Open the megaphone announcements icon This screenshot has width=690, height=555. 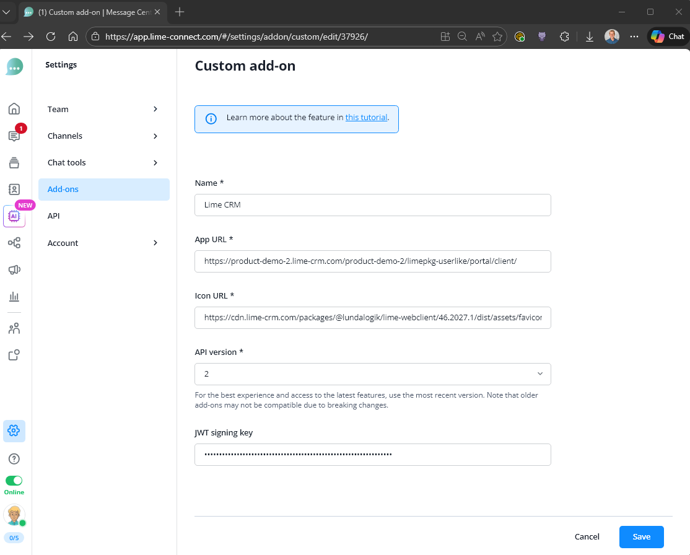pos(14,269)
